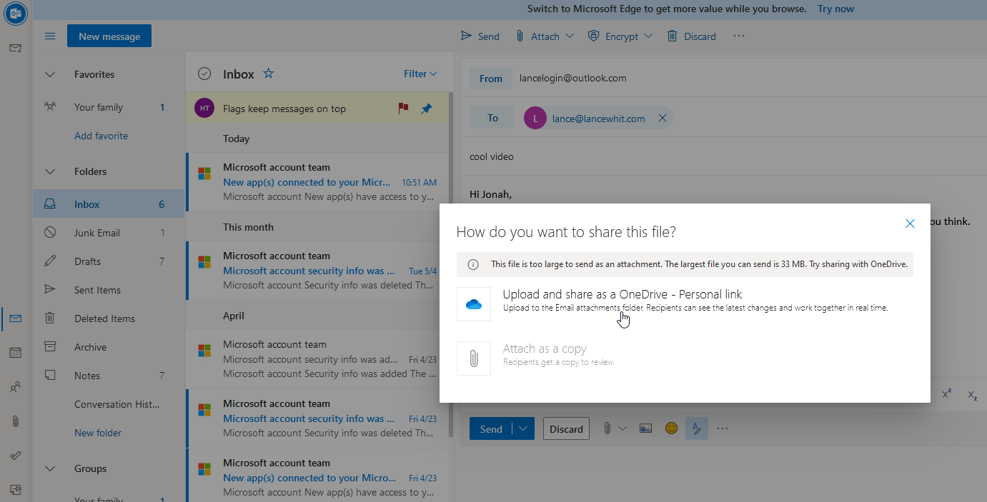Open the Drafts folder

(109, 261)
